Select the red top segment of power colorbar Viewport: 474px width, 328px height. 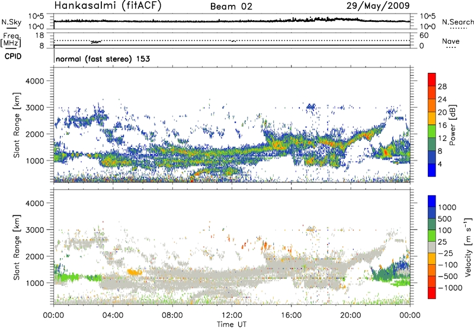coord(432,79)
